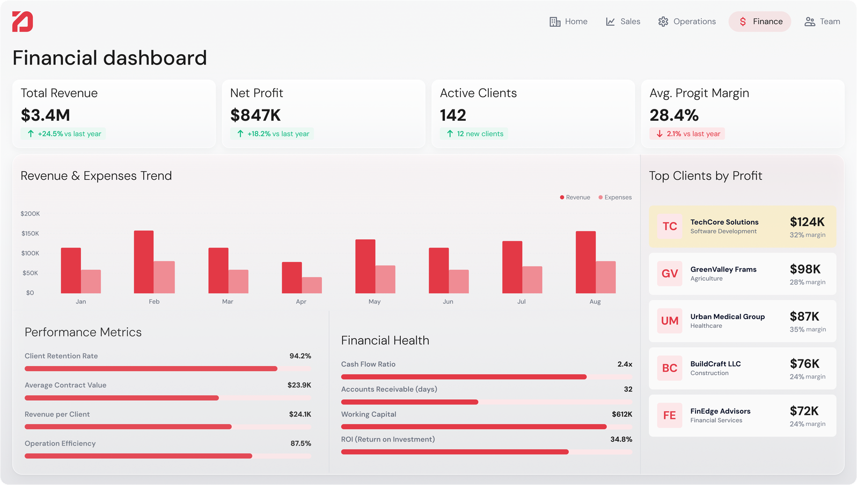The image size is (857, 485).
Task: Open the BuildCraft LLC client card
Action: click(743, 368)
